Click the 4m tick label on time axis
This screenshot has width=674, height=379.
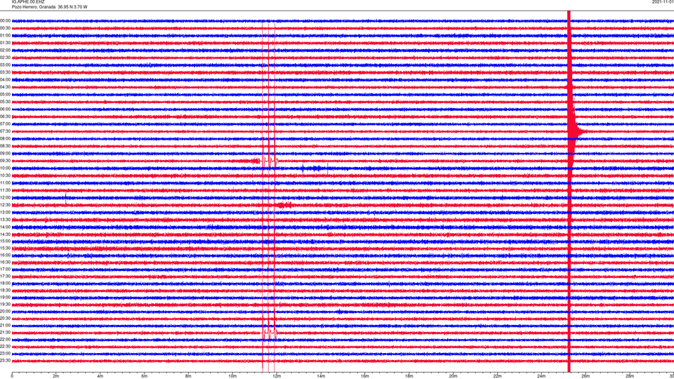(100, 376)
